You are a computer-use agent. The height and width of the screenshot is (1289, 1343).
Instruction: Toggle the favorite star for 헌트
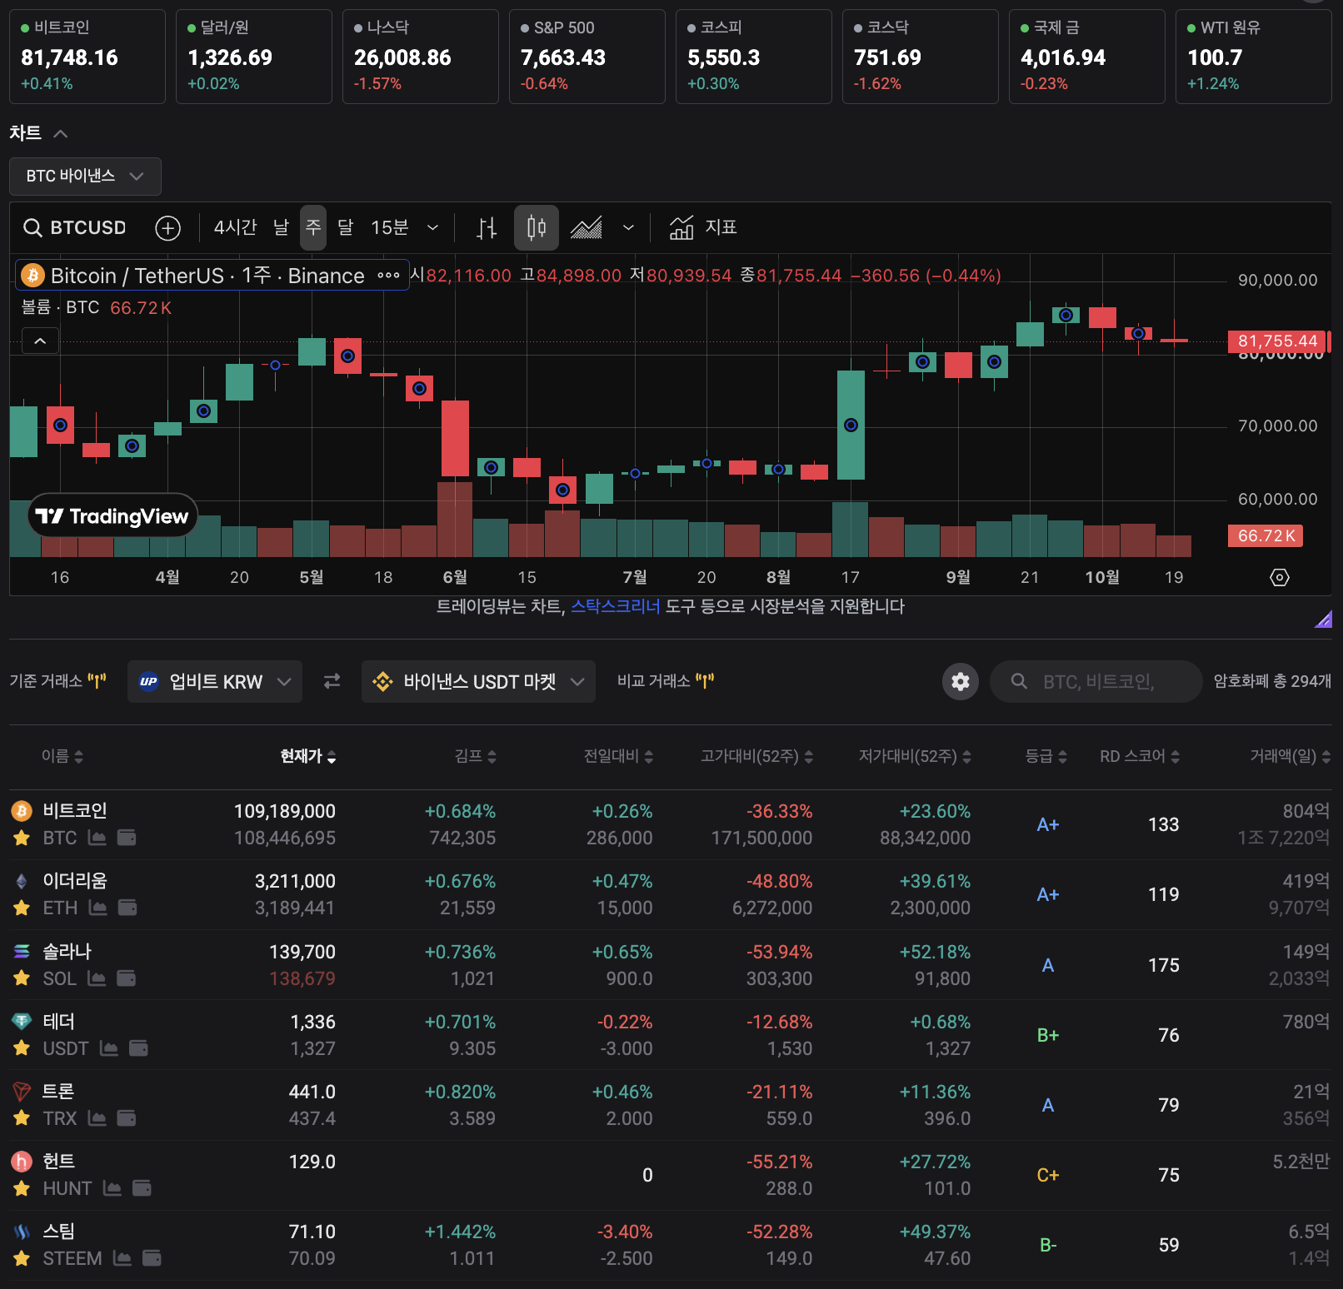pos(22,1188)
